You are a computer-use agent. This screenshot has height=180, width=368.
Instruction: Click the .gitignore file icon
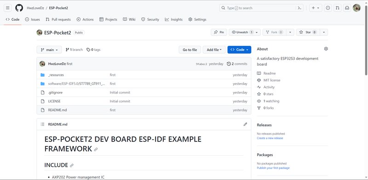42,92
